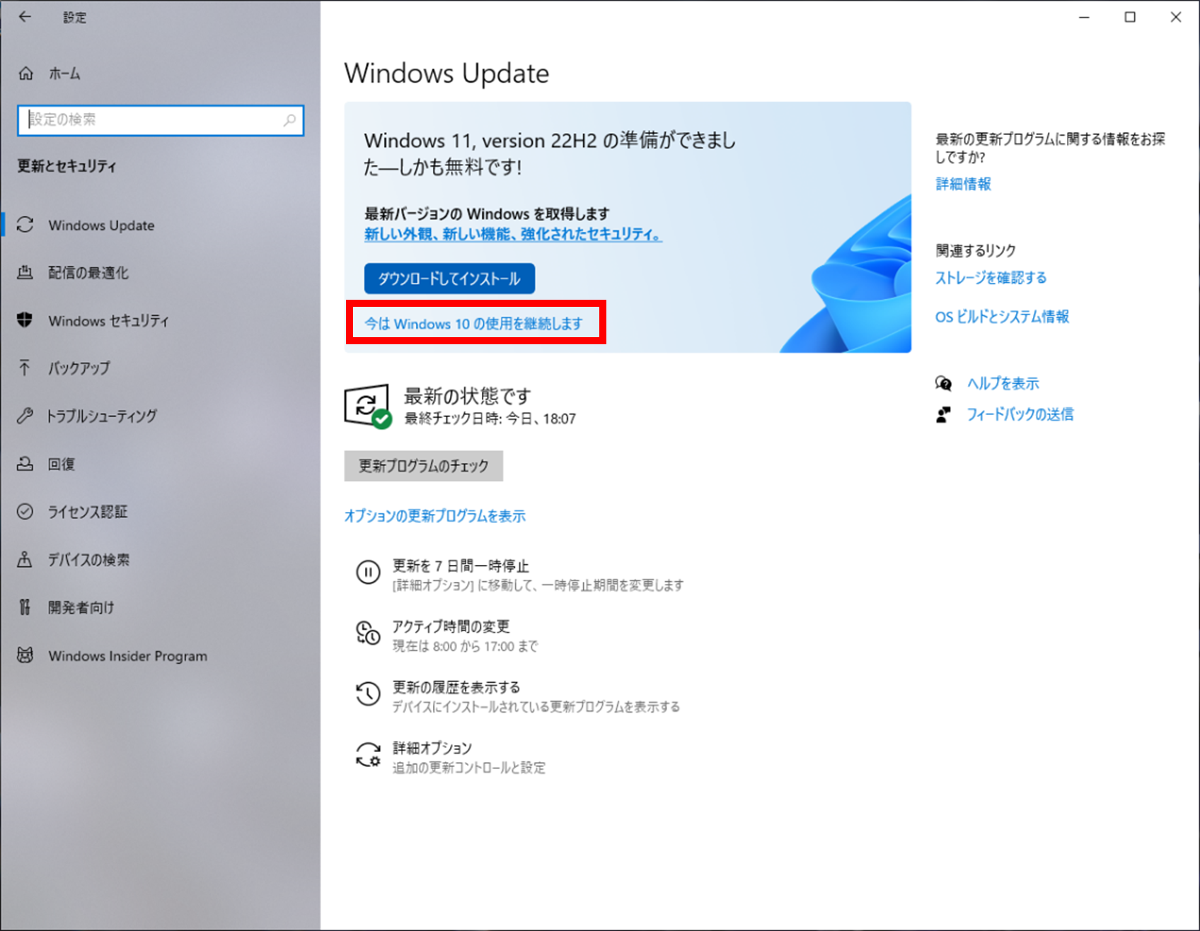1200x931 pixels.
Task: Open 開発者向け settings
Action: point(81,608)
